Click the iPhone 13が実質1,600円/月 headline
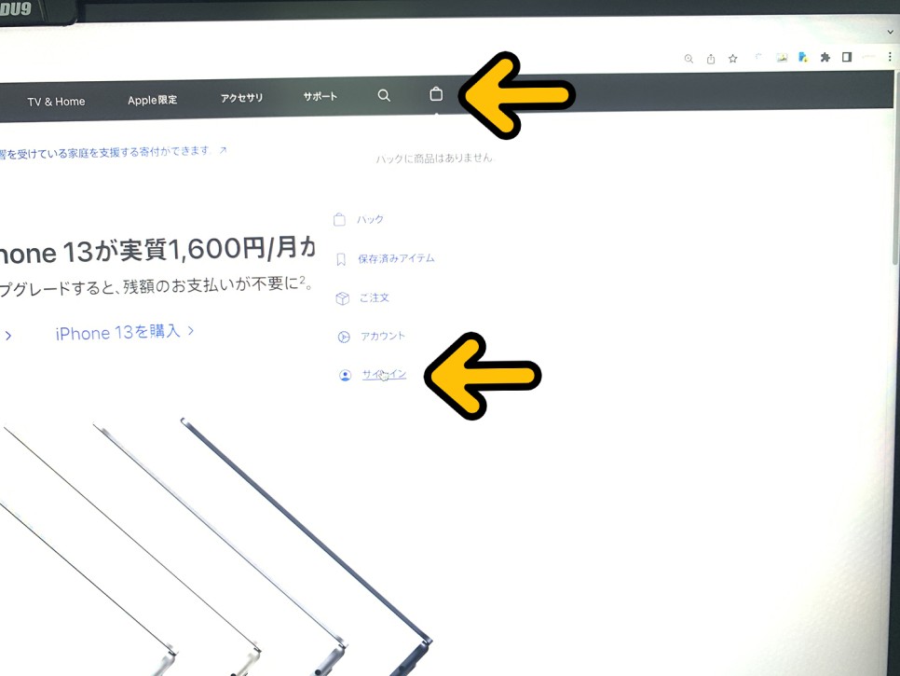The width and height of the screenshot is (900, 676). pos(157,250)
